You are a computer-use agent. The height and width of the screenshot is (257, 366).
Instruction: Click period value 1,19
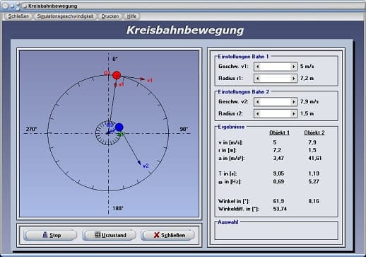[314, 173]
